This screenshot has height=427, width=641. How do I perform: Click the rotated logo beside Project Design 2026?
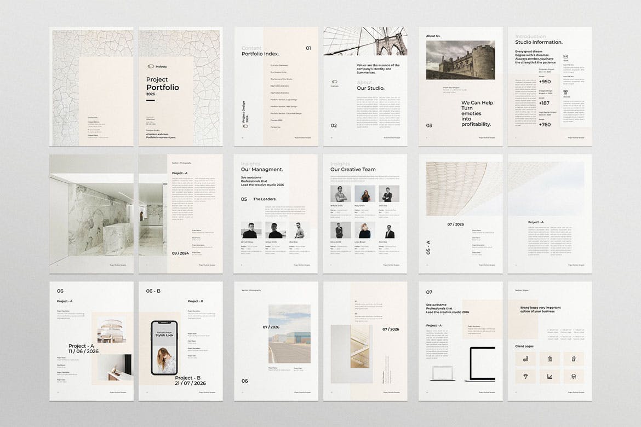(246, 126)
